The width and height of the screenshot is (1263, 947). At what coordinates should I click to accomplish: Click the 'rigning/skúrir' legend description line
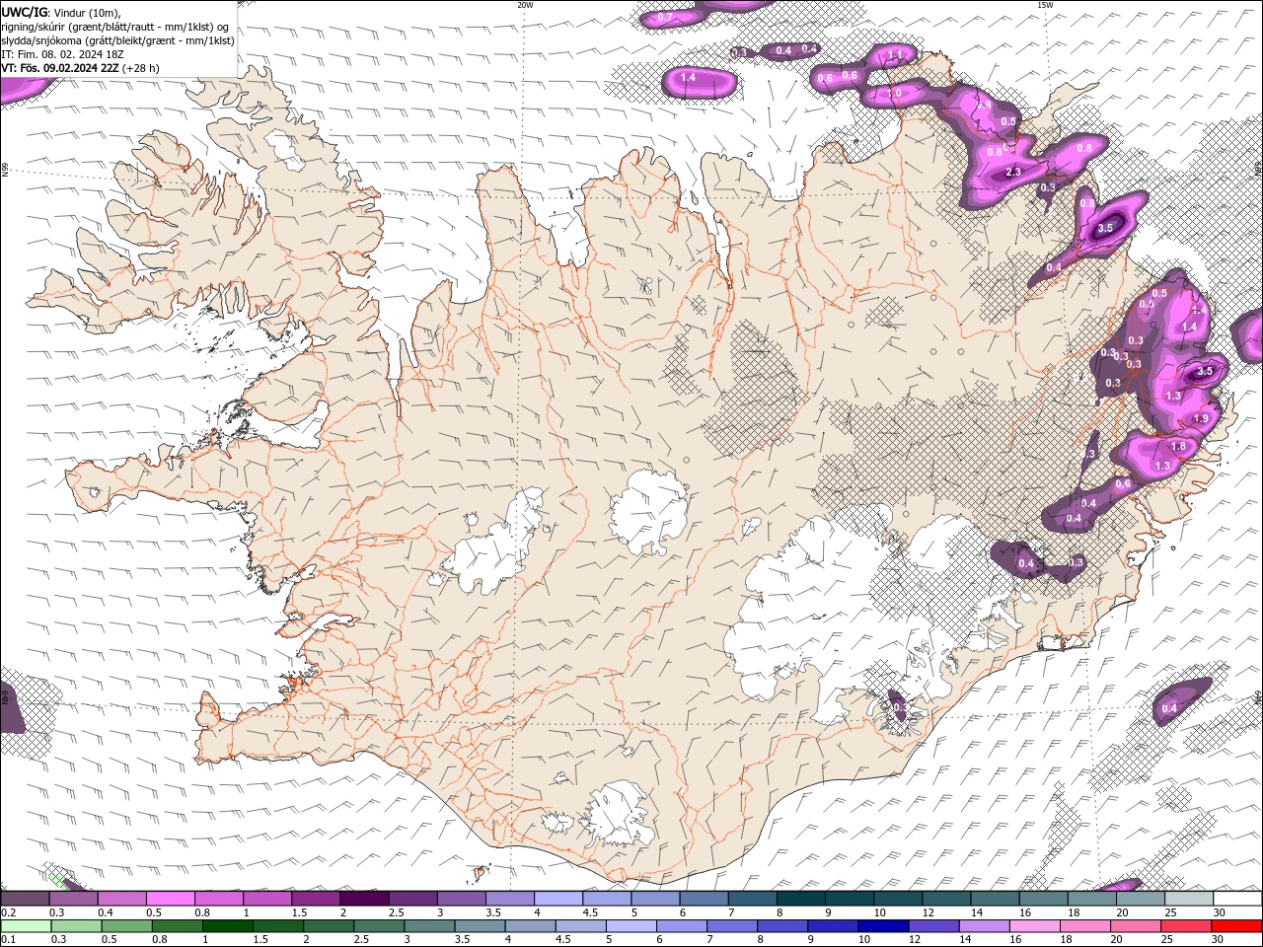click(x=115, y=26)
